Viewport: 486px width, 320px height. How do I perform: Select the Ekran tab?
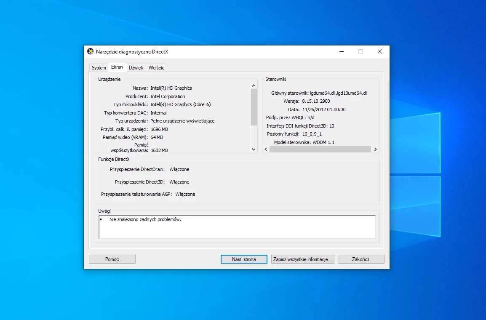[x=117, y=67]
